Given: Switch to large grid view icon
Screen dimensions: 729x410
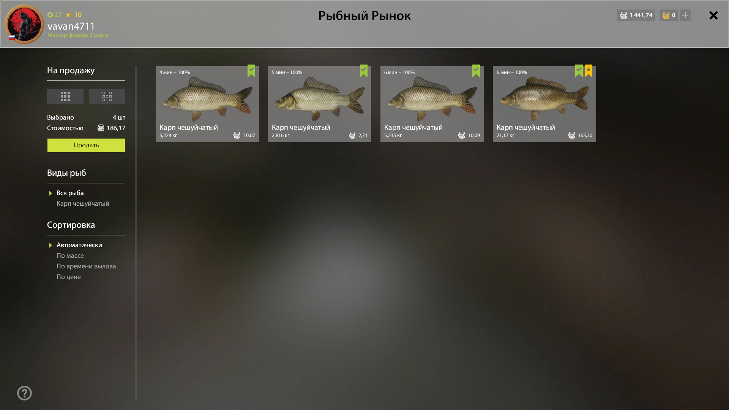Looking at the screenshot, I should coord(65,96).
